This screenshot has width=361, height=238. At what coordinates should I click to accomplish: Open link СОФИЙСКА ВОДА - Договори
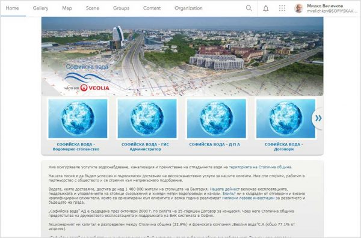[284, 147]
